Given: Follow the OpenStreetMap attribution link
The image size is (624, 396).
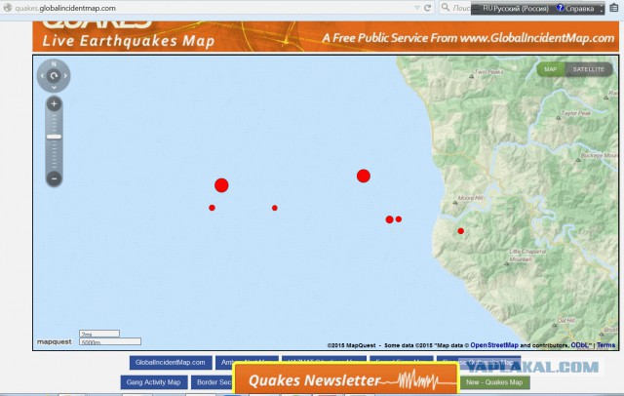Looking at the screenshot, I should (x=494, y=345).
